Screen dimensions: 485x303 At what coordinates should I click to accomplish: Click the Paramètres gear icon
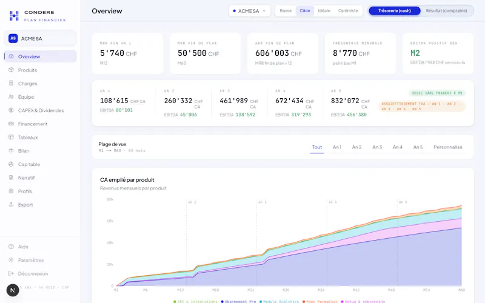click(11, 260)
